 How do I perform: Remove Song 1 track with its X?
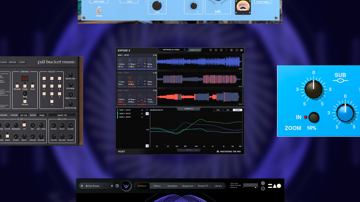(241, 55)
